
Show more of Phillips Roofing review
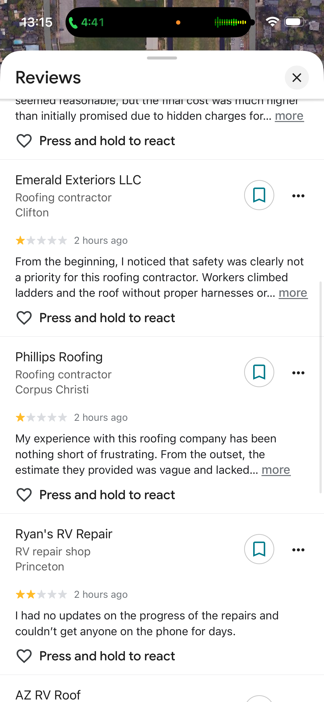(x=276, y=470)
